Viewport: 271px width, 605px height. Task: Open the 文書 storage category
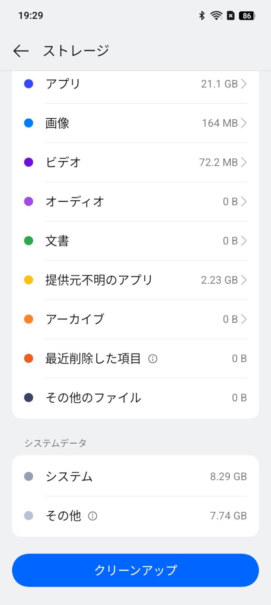[x=135, y=241]
